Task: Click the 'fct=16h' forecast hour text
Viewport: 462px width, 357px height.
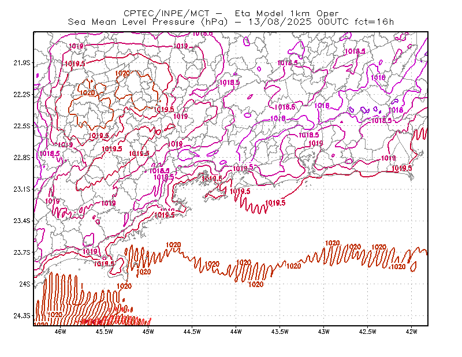Action: pyautogui.click(x=374, y=22)
